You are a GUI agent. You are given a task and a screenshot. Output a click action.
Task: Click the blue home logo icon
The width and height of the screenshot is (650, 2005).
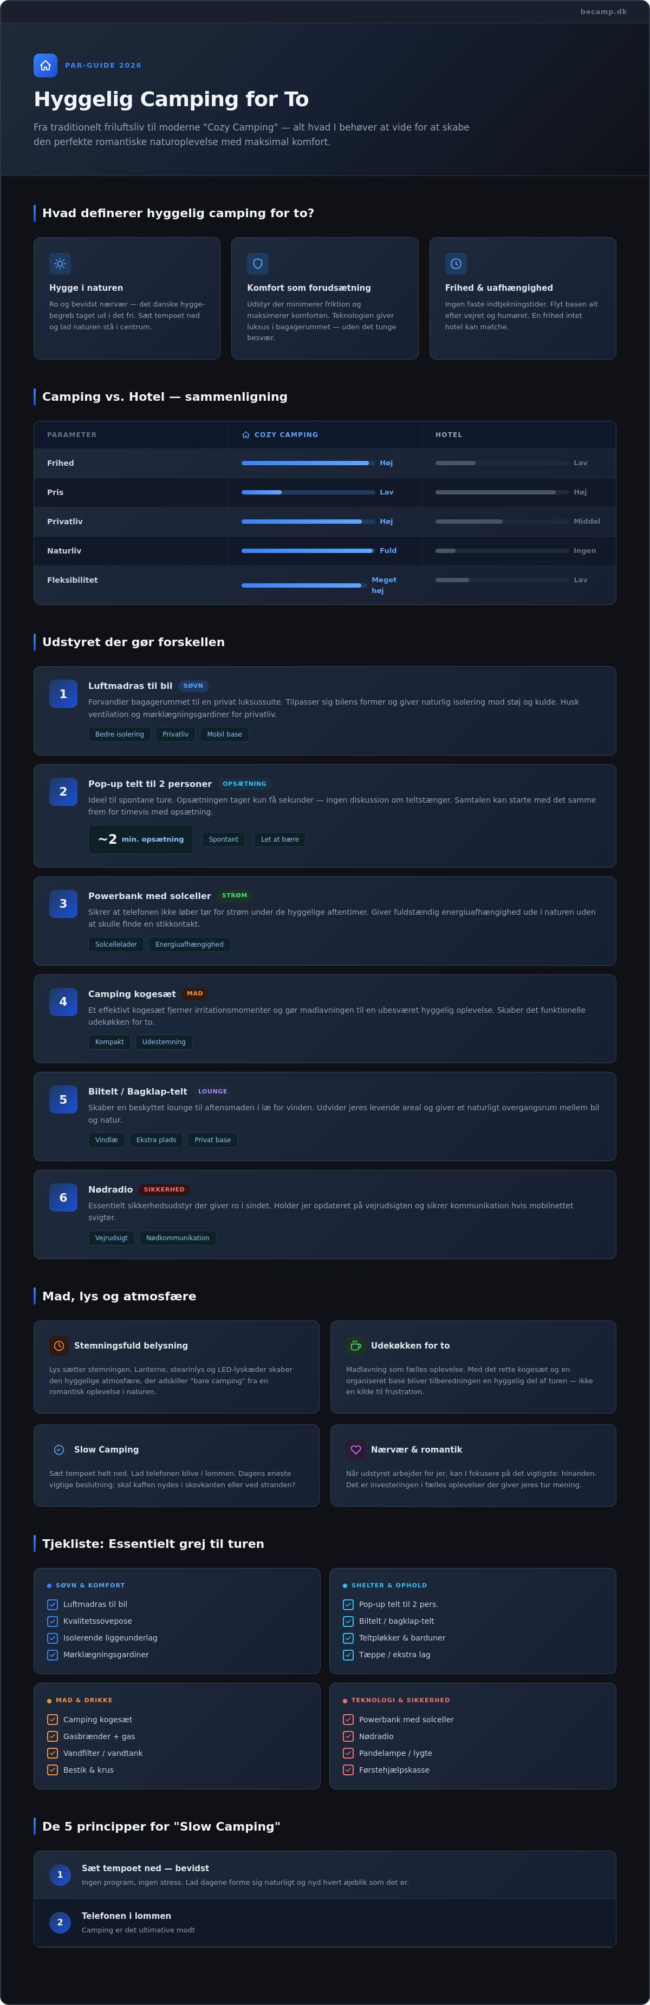[45, 66]
